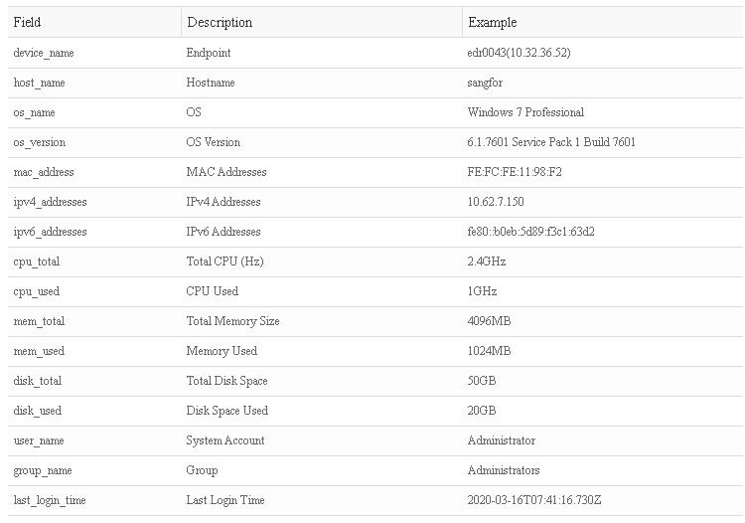The image size is (745, 523).
Task: Click the ipv4_addresses field text
Action: [x=51, y=202]
